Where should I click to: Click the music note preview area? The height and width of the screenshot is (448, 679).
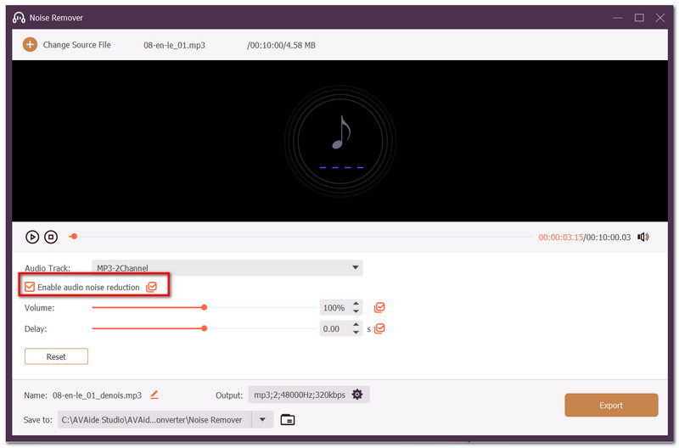(x=340, y=141)
